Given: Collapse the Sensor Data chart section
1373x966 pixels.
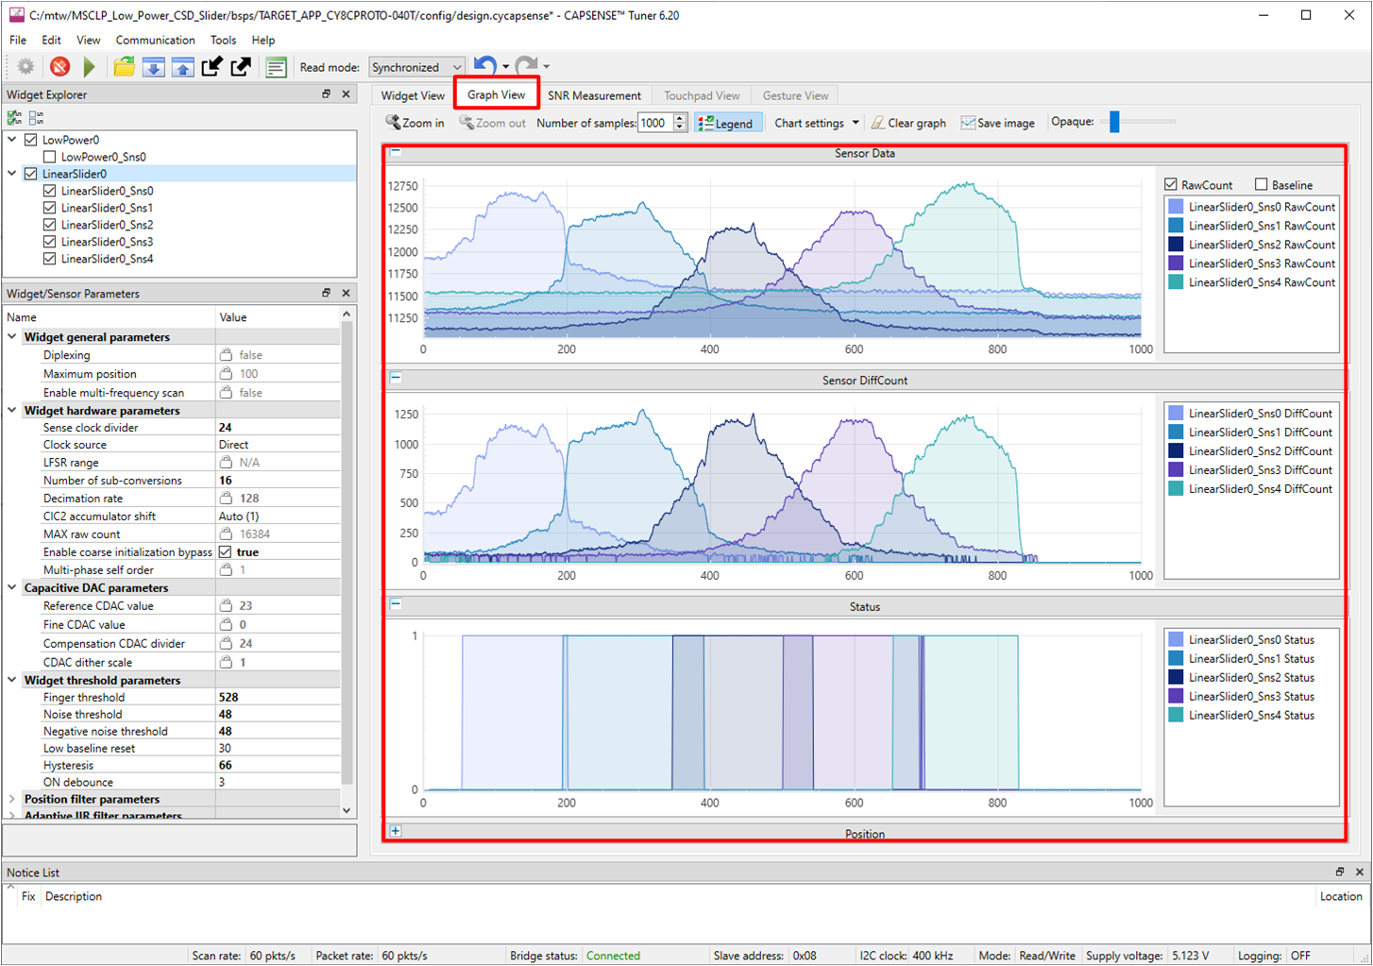Looking at the screenshot, I should tap(396, 151).
